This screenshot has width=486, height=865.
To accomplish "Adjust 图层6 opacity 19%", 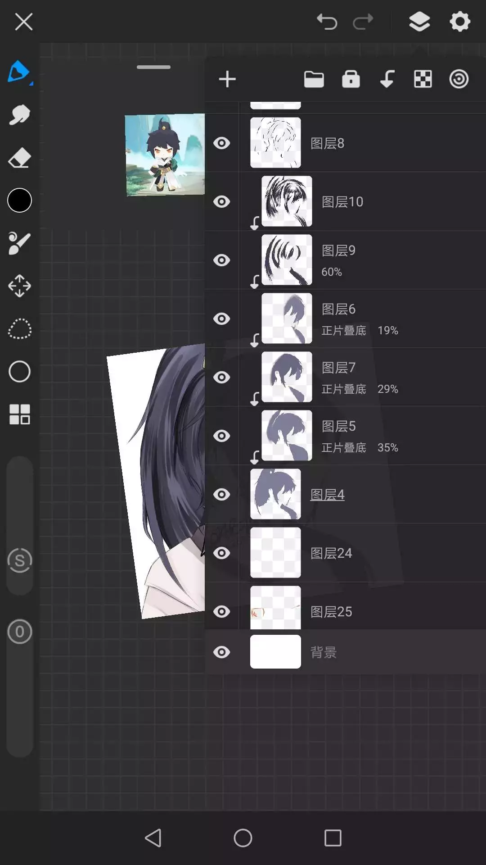I will click(x=388, y=330).
